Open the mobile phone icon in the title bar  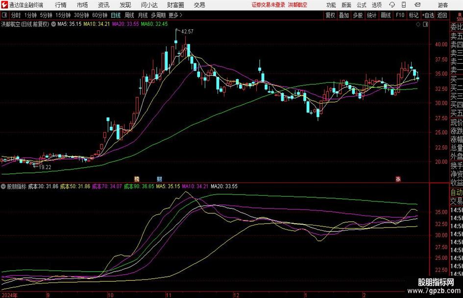pyautogui.click(x=404, y=5)
